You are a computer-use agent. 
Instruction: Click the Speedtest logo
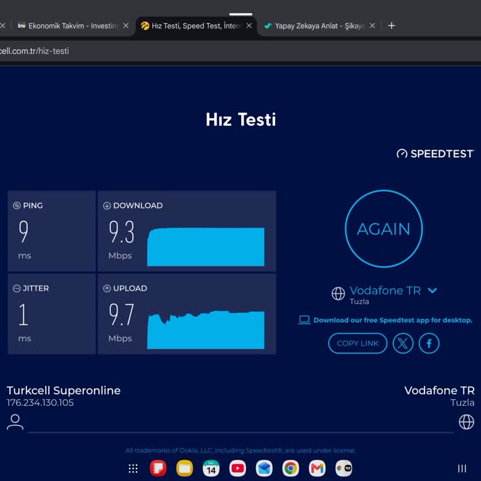435,153
